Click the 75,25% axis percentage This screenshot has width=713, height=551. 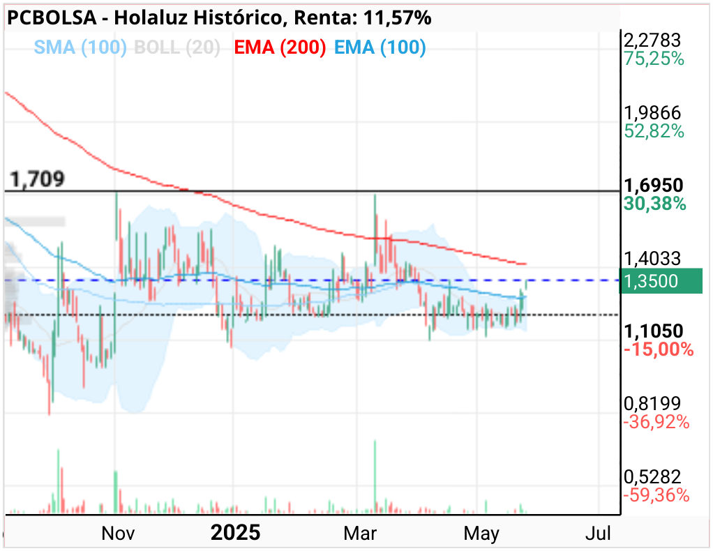point(654,59)
